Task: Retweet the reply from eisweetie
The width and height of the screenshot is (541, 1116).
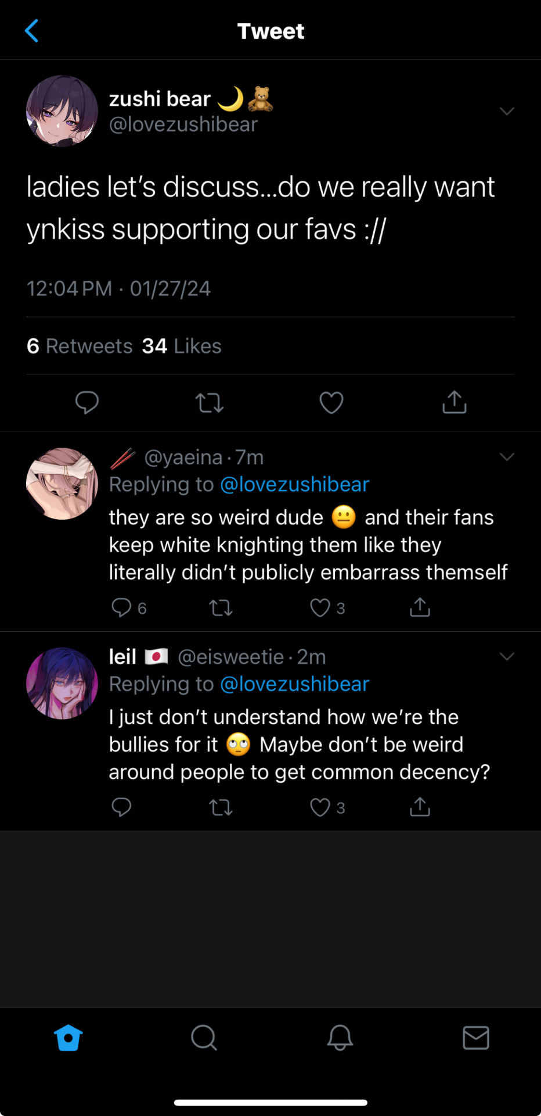Action: 221,807
